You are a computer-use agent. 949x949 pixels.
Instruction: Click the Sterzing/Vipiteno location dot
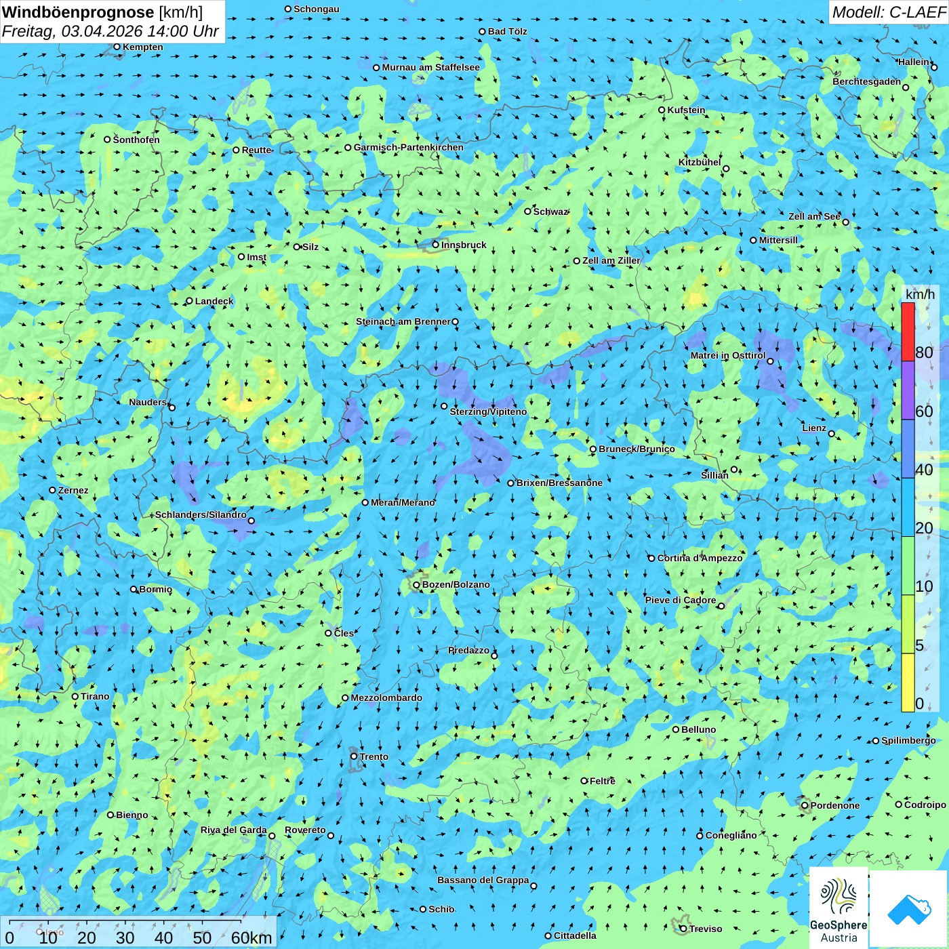444,406
